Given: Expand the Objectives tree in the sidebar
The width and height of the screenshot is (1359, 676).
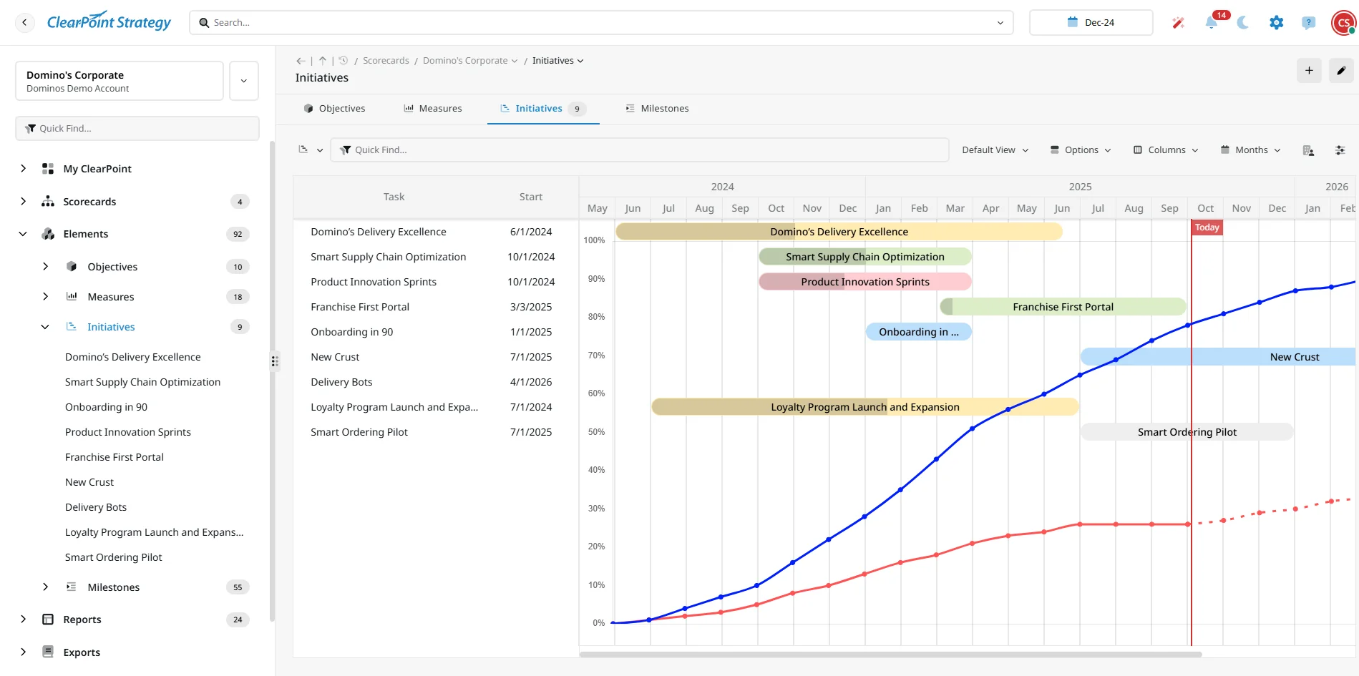Looking at the screenshot, I should click(46, 266).
